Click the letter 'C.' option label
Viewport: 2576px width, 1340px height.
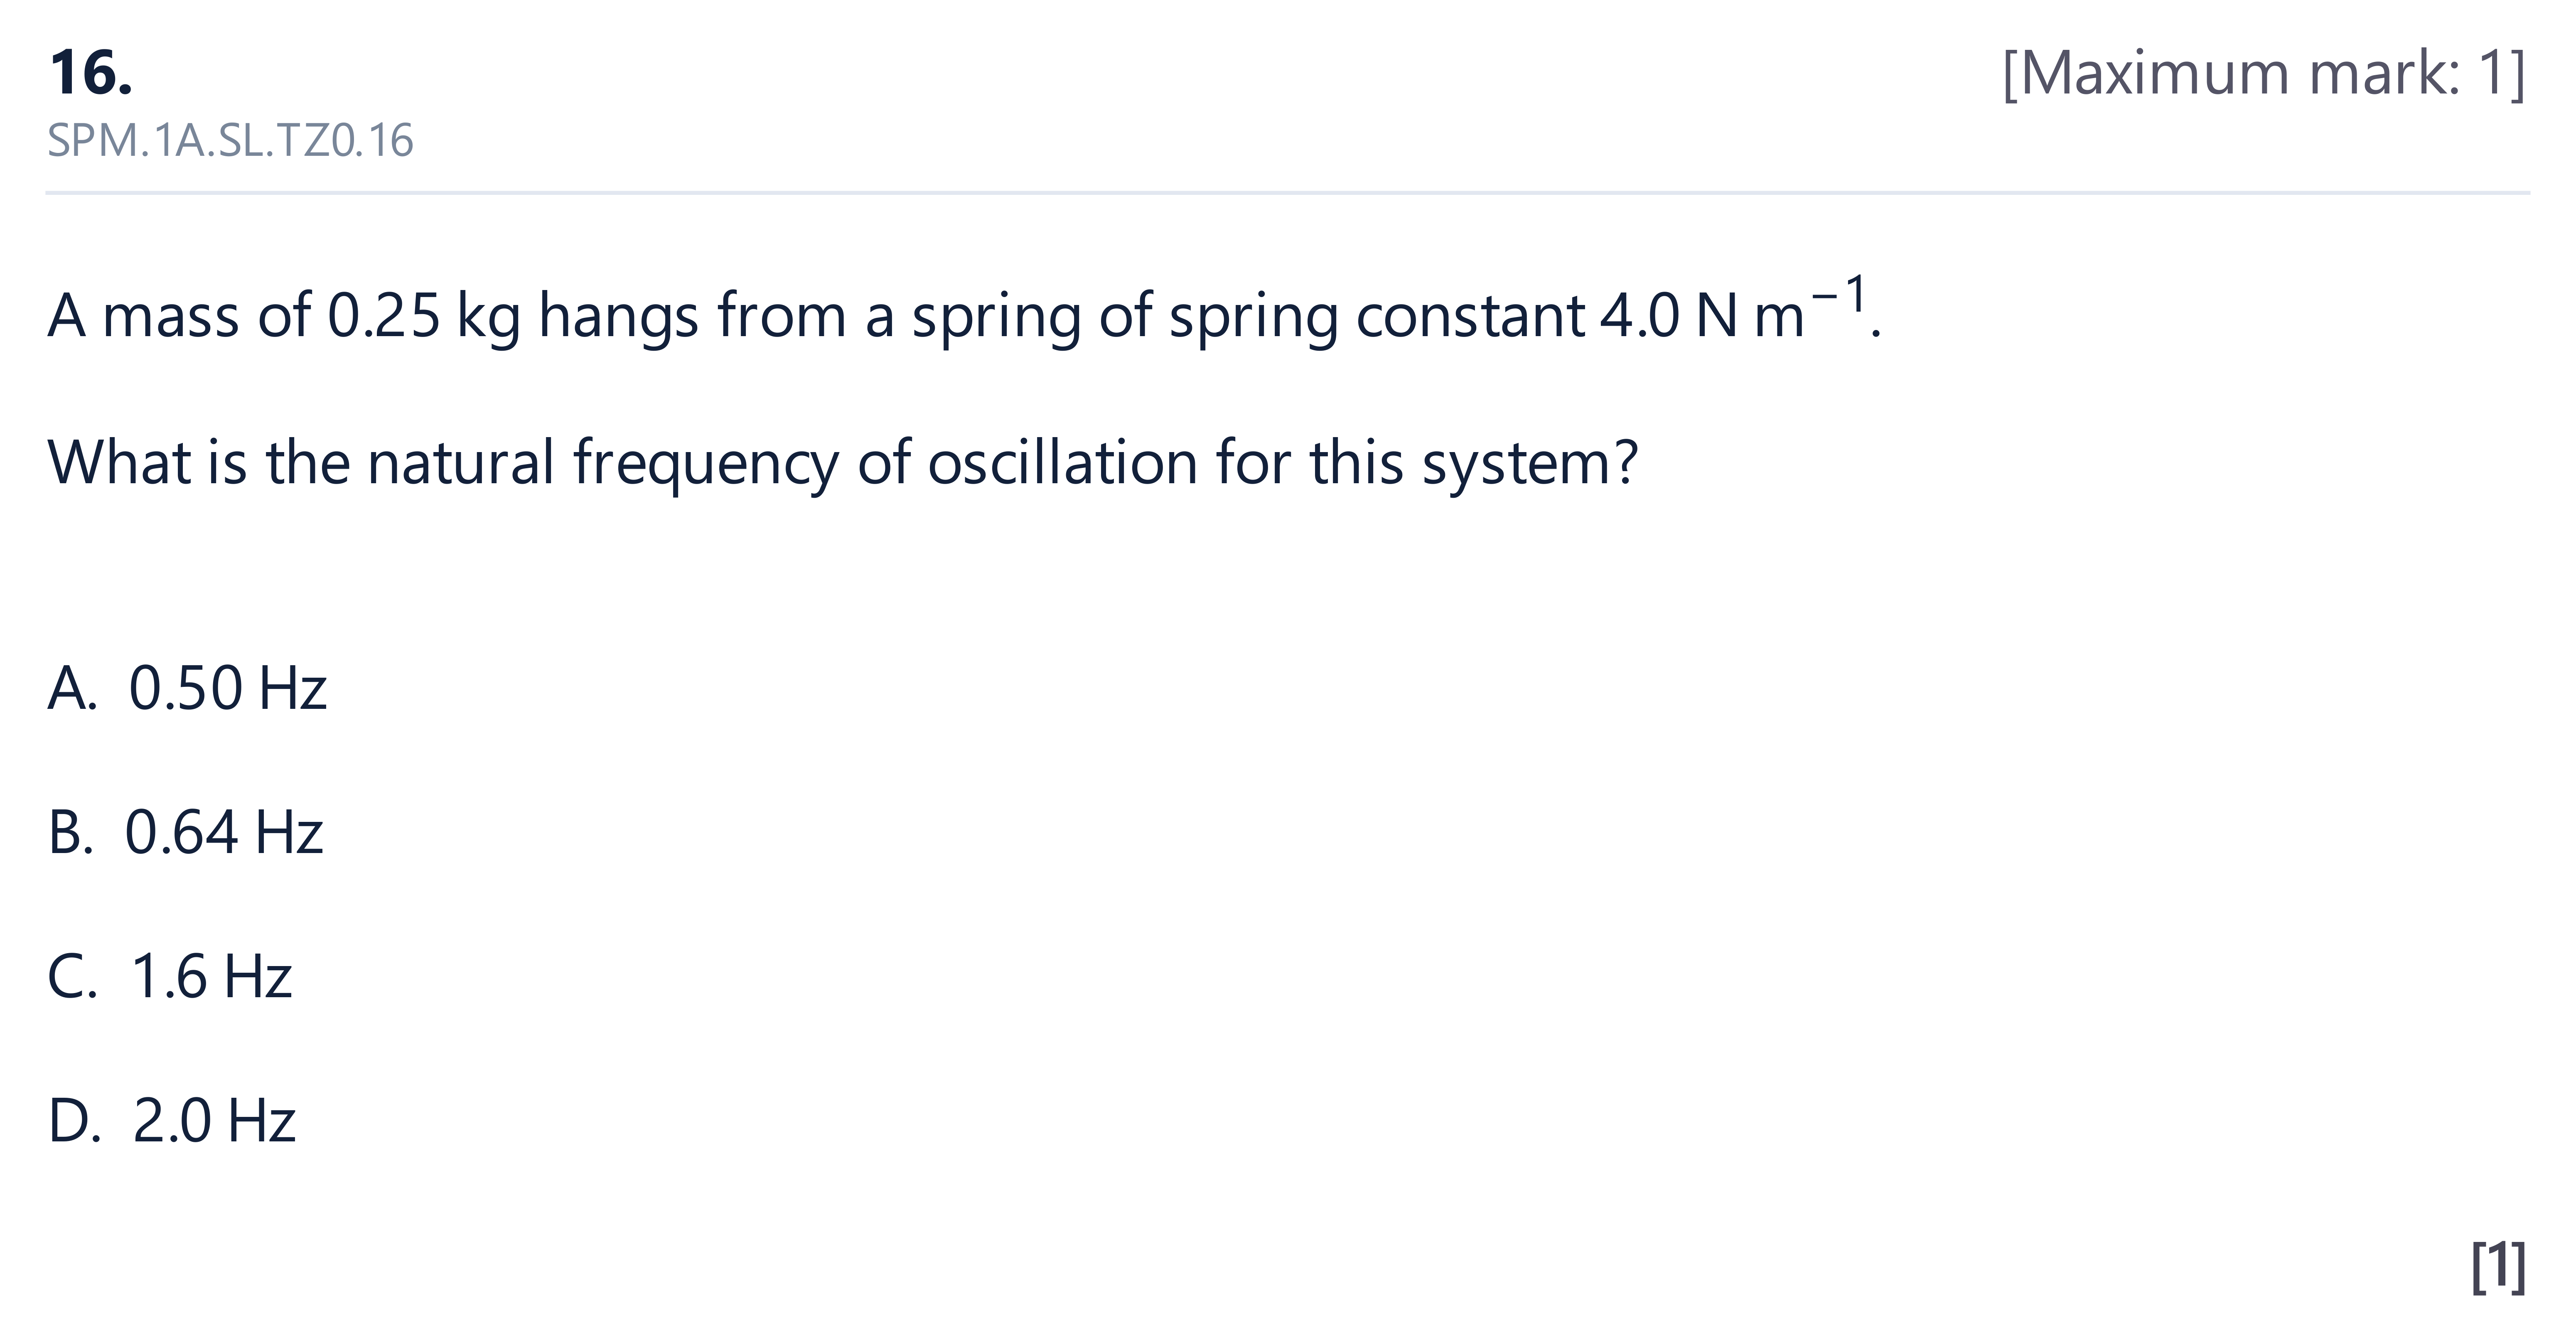pos(72,976)
